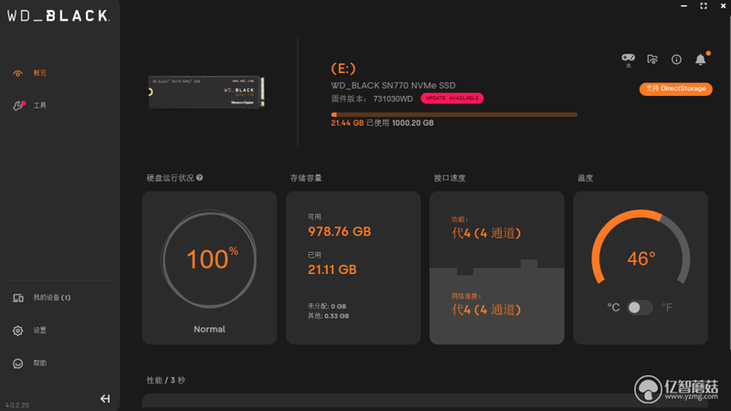Screen dimensions: 731x411
Task: Click the help icon next to 硬盘运行状况
Action: coord(199,177)
